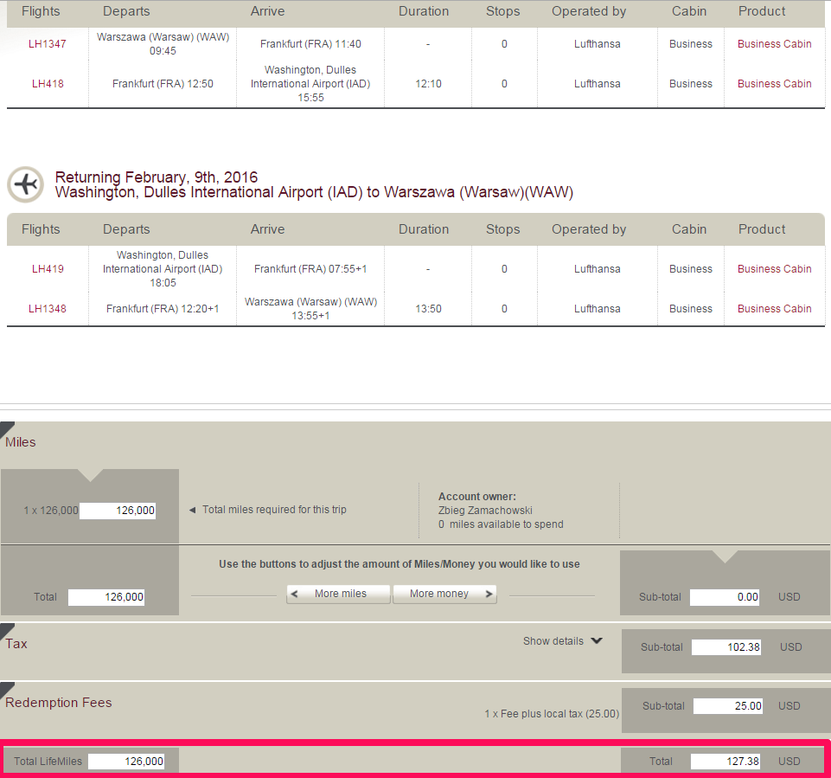
Task: Click '1 x Fee plus local tax (25.00)' text
Action: pos(552,714)
